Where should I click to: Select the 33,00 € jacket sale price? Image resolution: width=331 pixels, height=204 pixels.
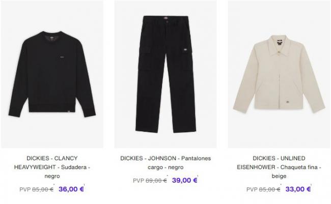point(298,189)
